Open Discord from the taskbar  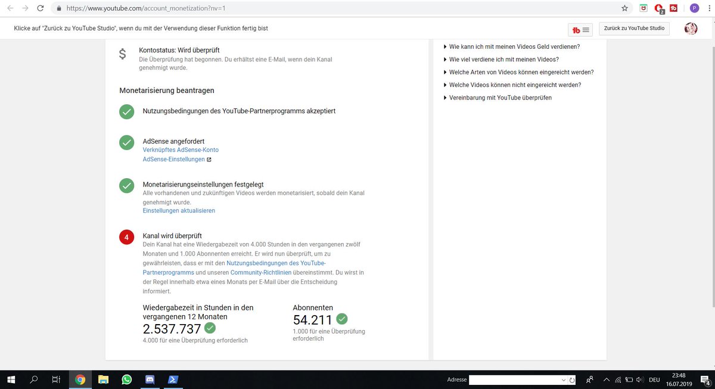coord(150,379)
